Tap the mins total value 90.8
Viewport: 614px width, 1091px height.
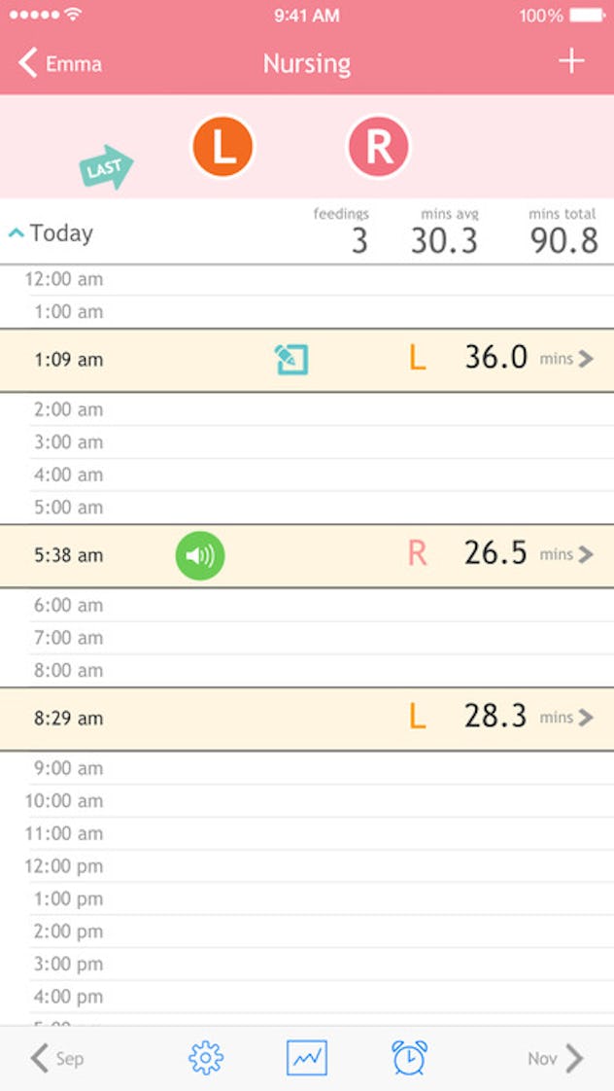[562, 232]
